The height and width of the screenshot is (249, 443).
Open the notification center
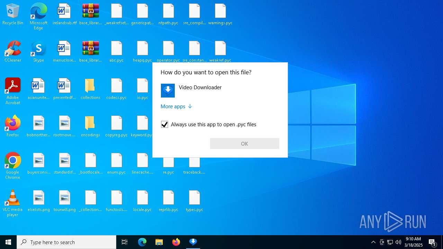[x=433, y=242]
